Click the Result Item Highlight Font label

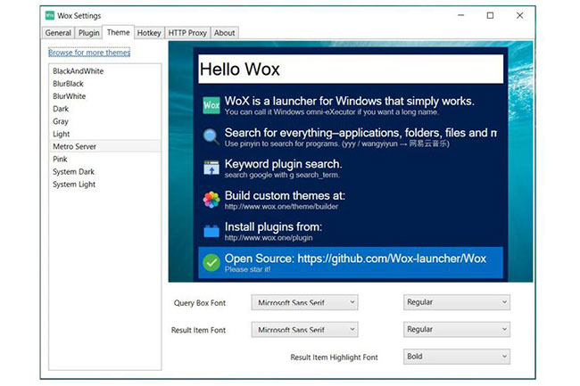point(334,357)
